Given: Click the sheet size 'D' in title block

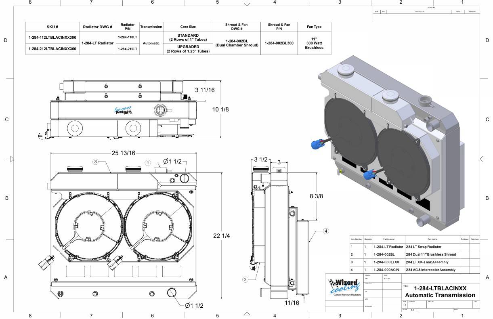Looking at the screenshot, I should (x=405, y=305).
